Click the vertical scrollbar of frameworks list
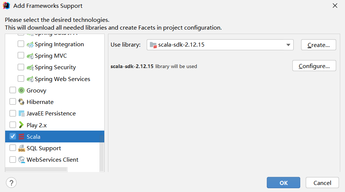This screenshot has height=192, width=345. pos(102,154)
